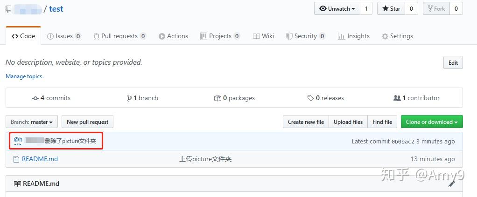Image resolution: width=477 pixels, height=197 pixels.
Task: Click latest commit hash 0b0bac2
Action: (403, 142)
